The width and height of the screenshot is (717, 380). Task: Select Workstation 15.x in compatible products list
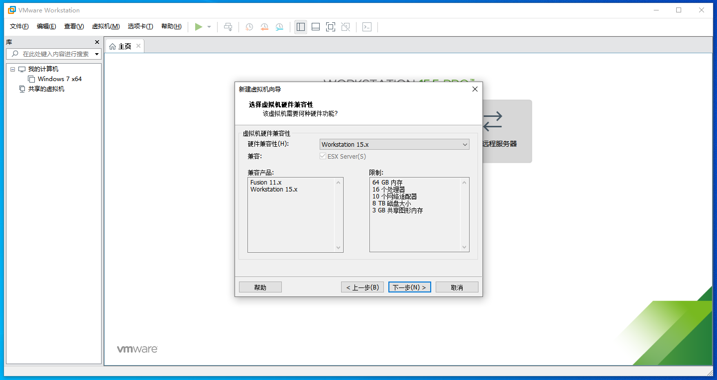274,190
